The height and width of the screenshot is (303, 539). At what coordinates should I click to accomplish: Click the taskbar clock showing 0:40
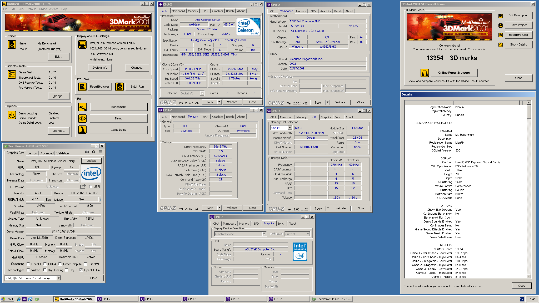(x=532, y=299)
